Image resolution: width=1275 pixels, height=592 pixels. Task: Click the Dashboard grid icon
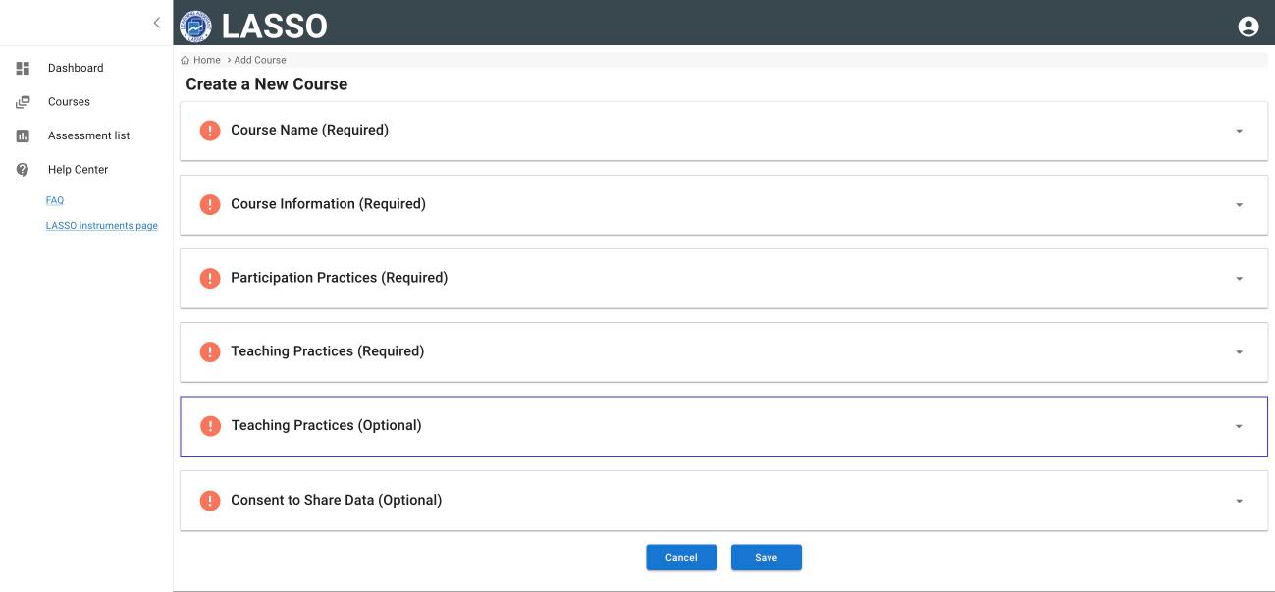pos(23,68)
